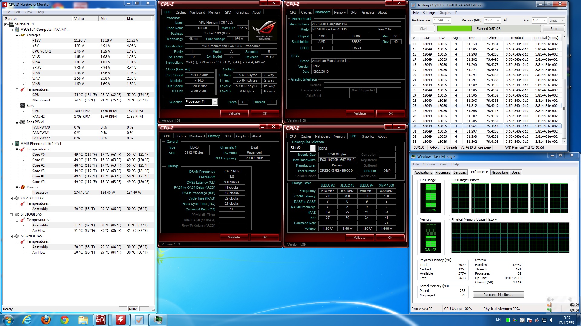The width and height of the screenshot is (581, 326).
Task: Open the Processor #1 selection dropdown
Action: click(x=215, y=102)
